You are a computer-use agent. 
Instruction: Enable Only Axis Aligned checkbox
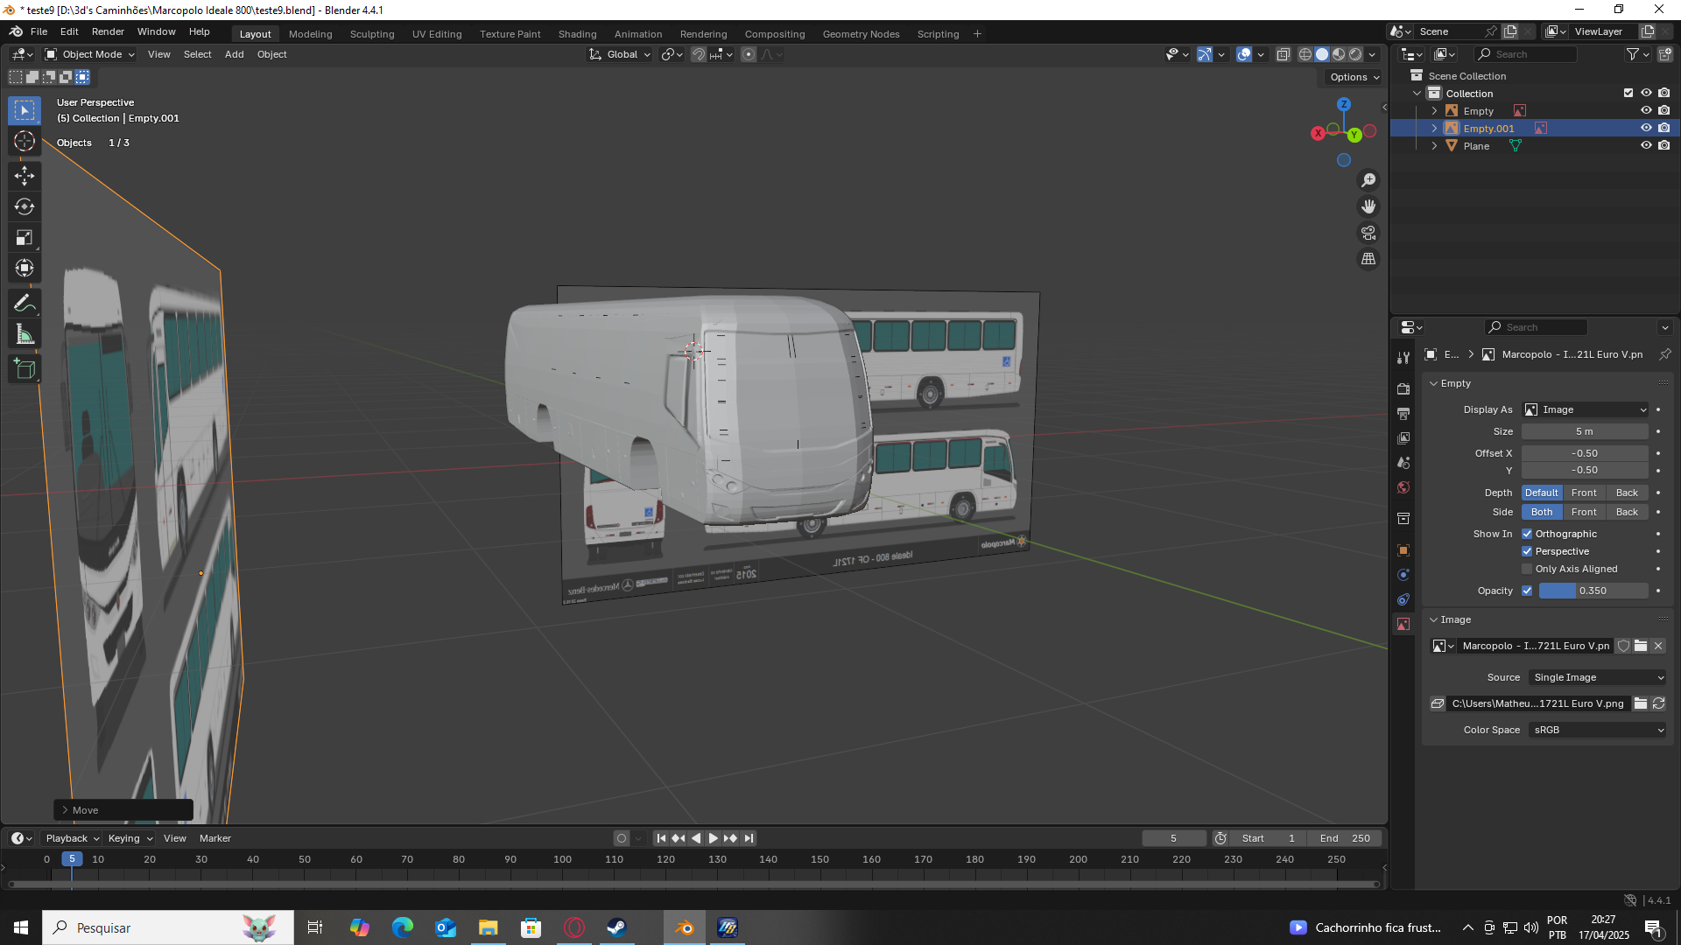[1527, 569]
